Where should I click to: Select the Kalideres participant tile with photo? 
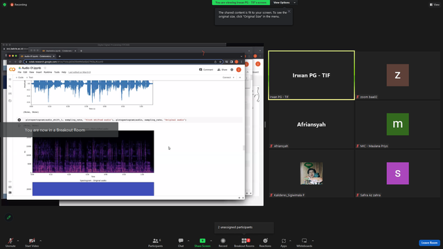pos(311,174)
